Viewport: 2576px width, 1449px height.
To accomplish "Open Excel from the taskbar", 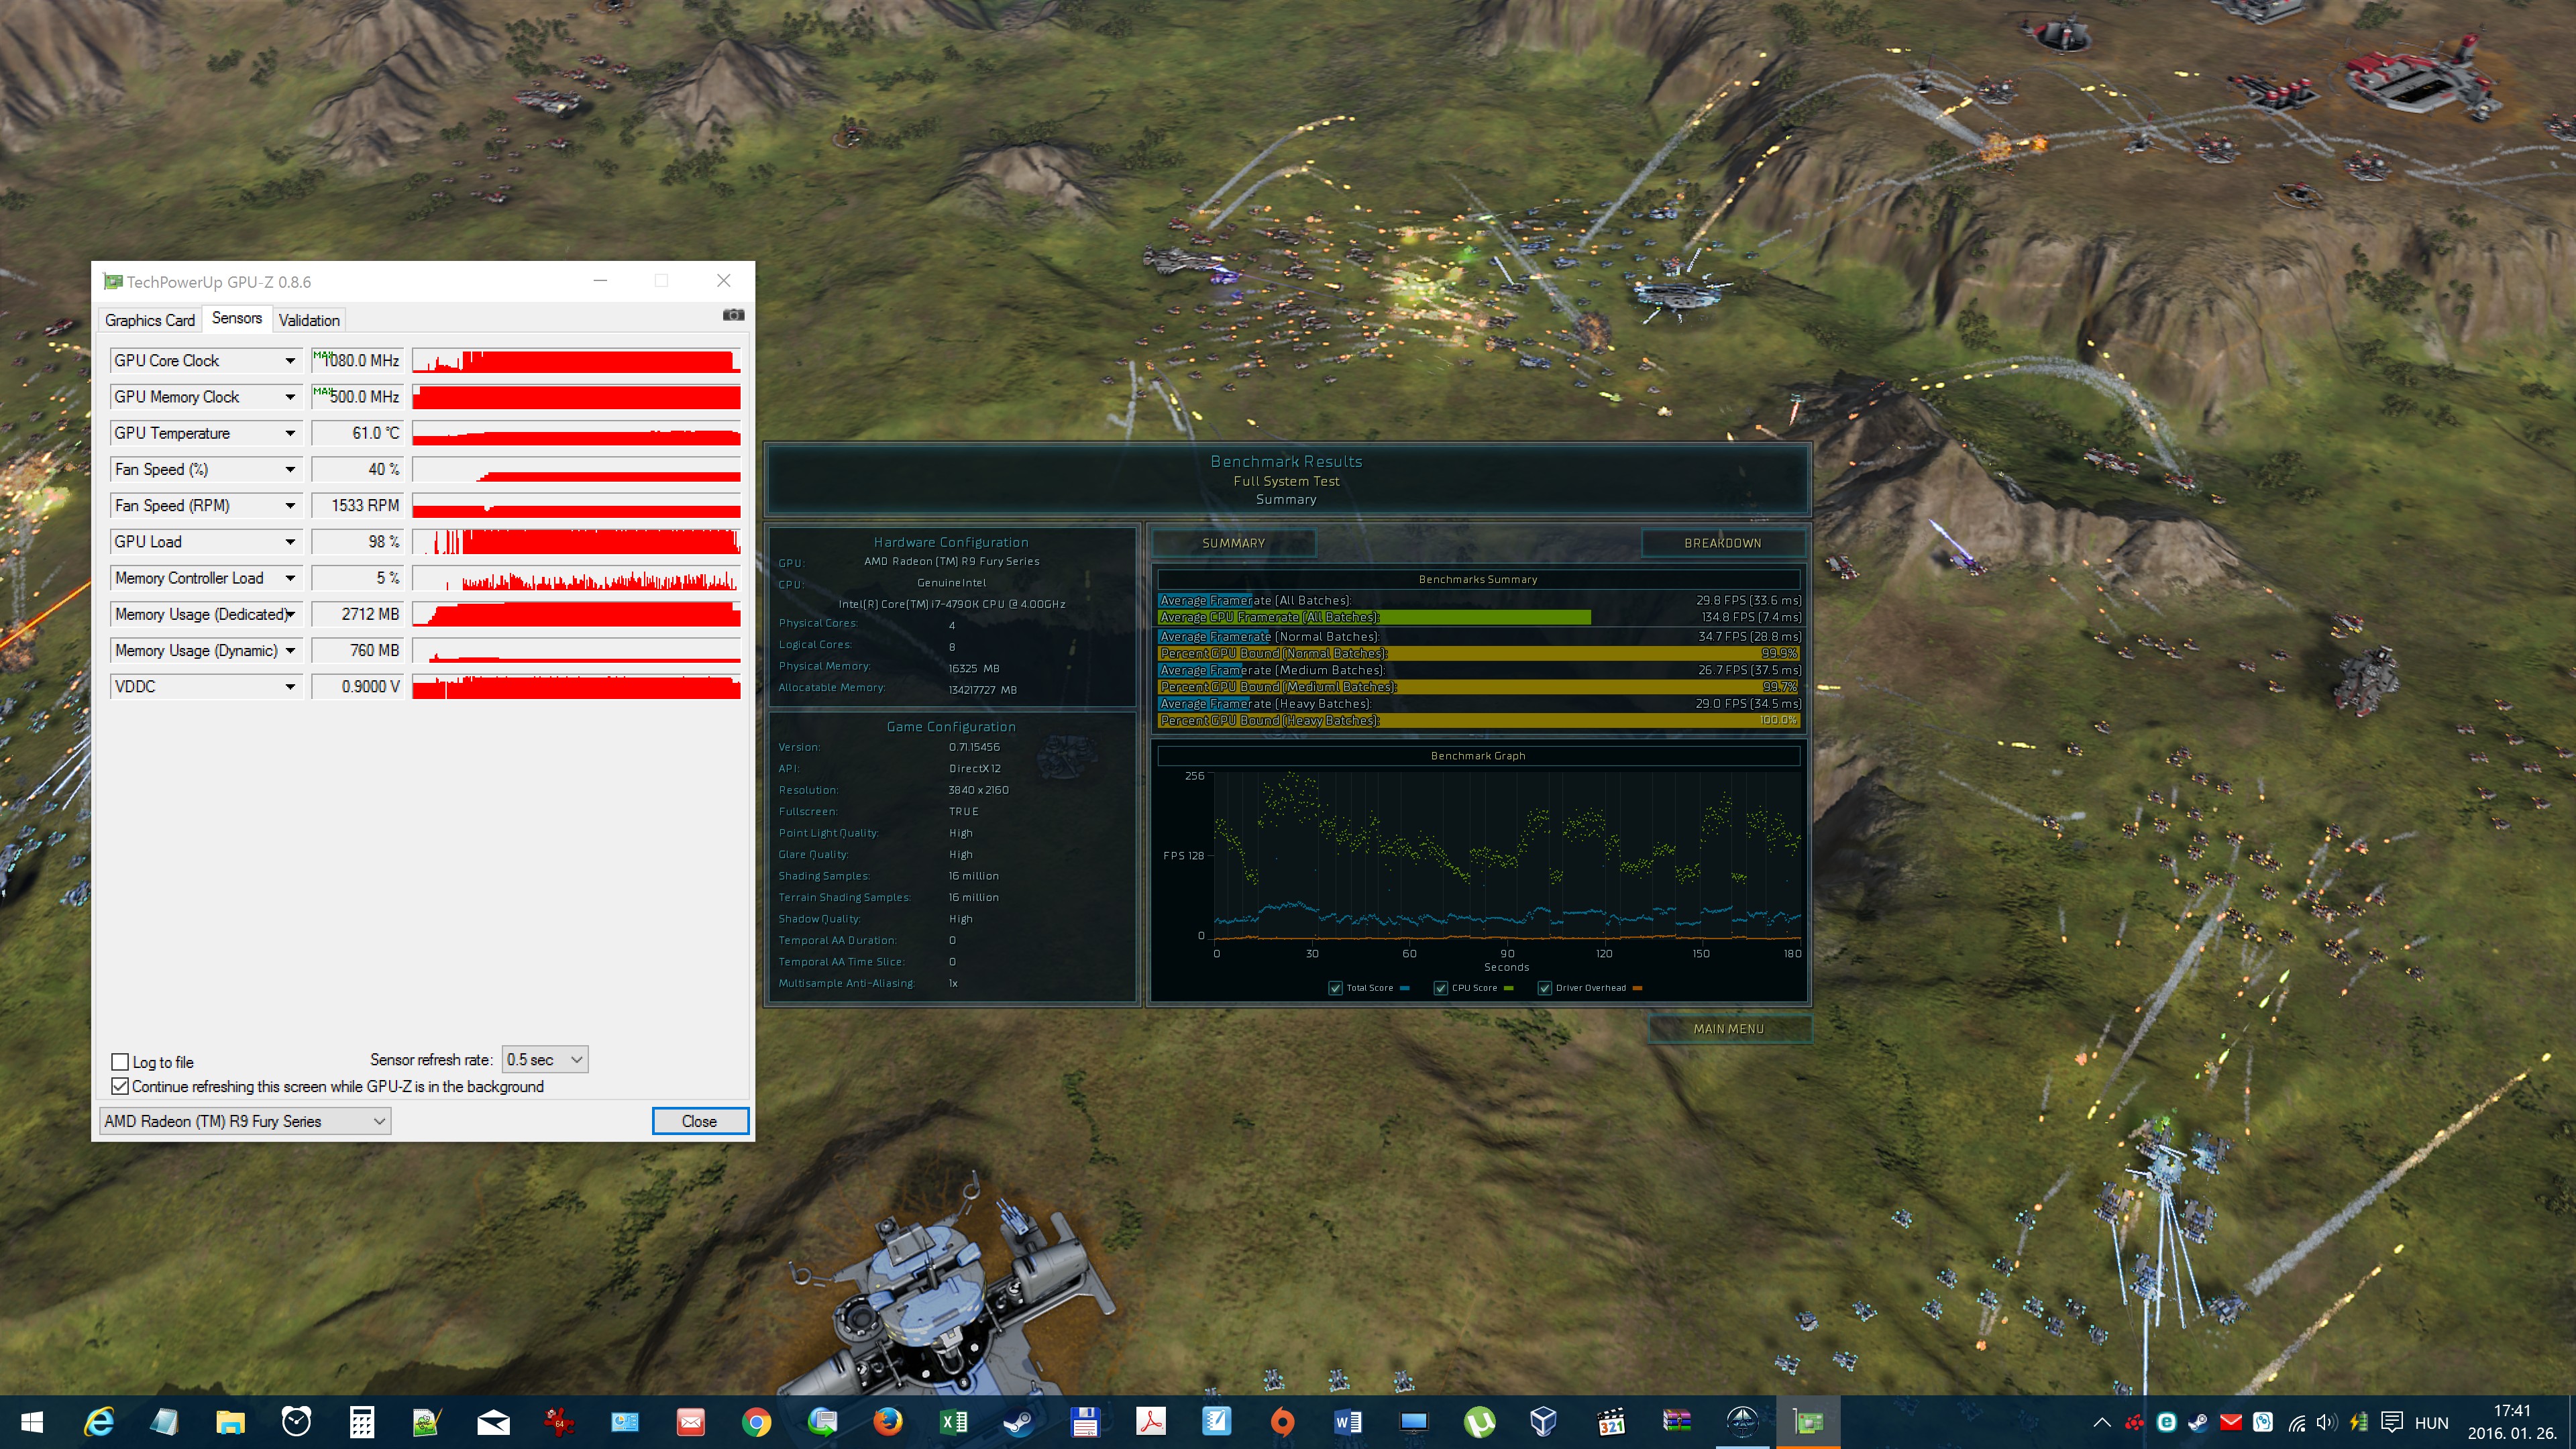I will [953, 1421].
